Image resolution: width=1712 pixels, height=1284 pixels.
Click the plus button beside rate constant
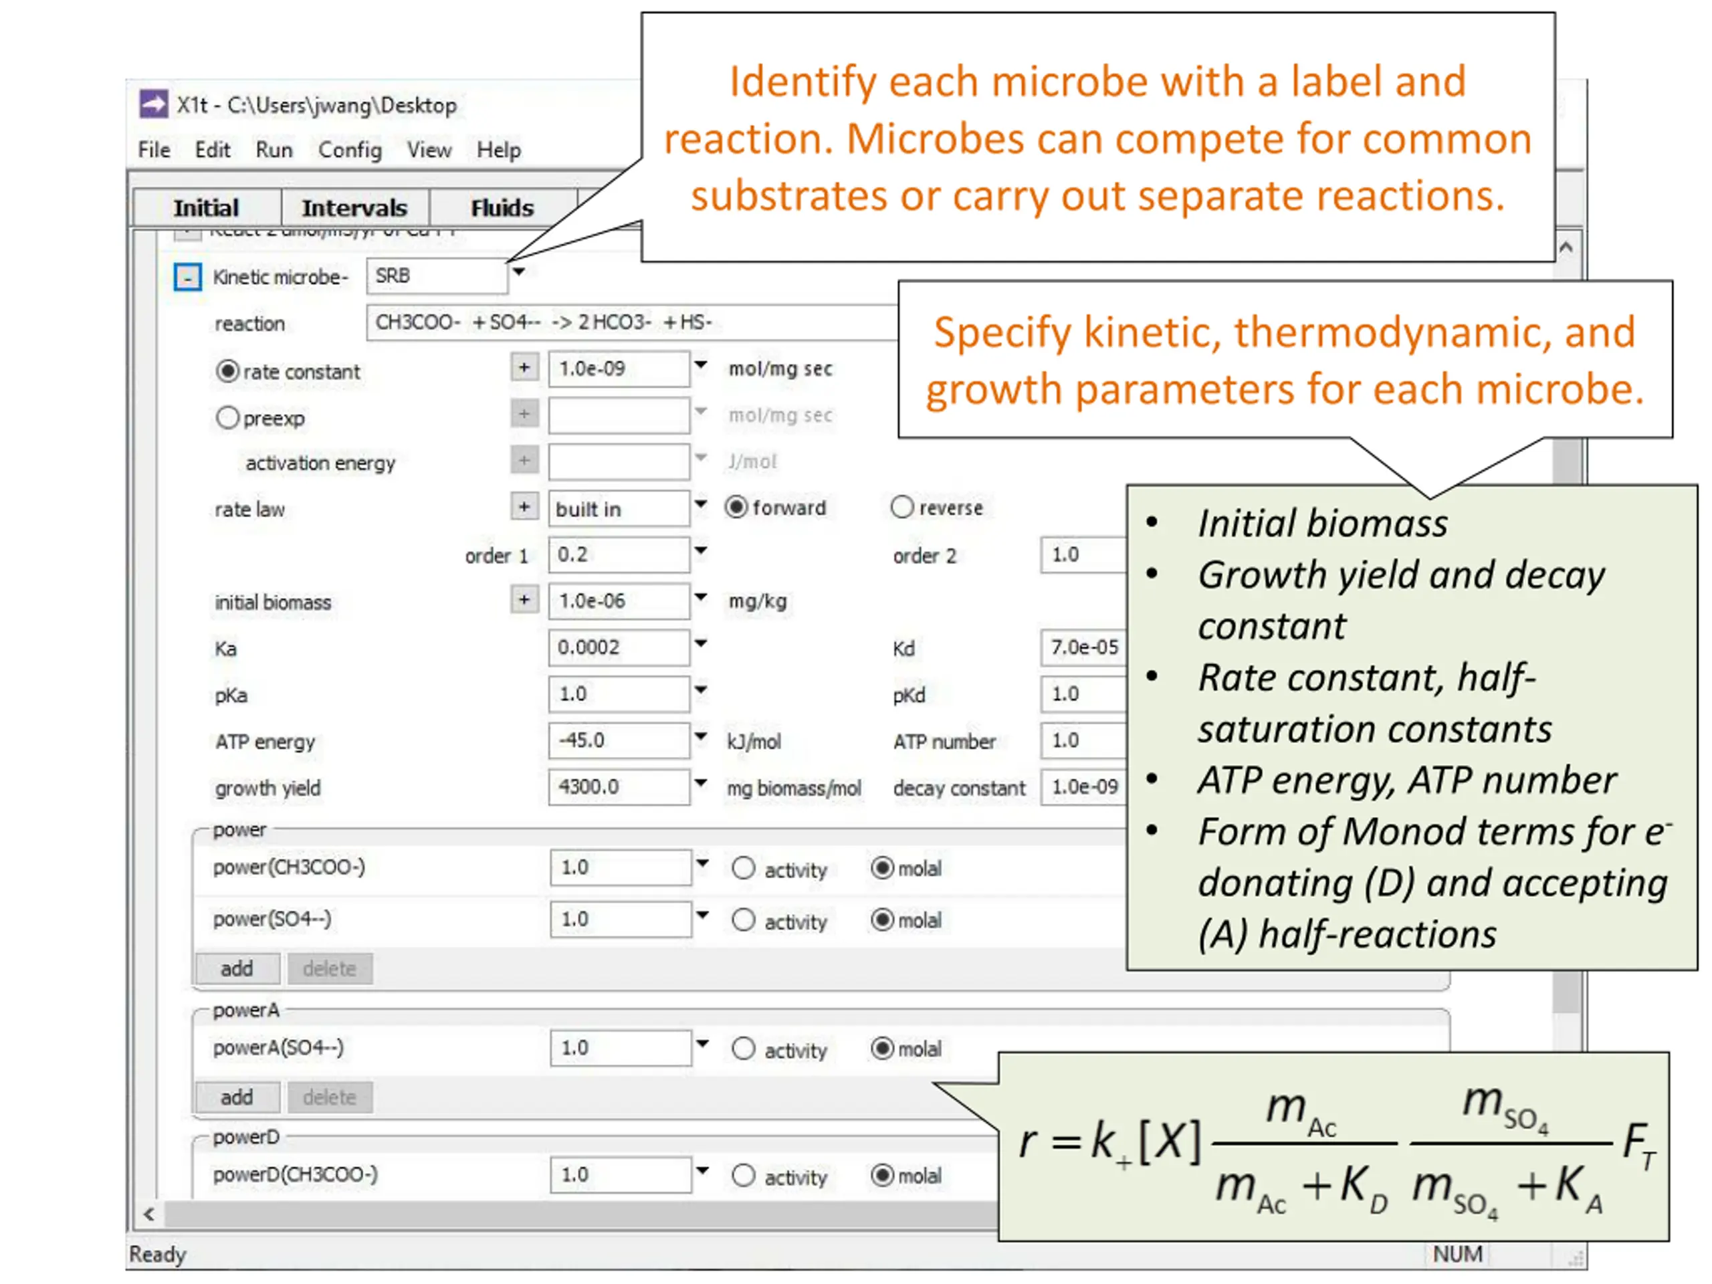pyautogui.click(x=524, y=368)
